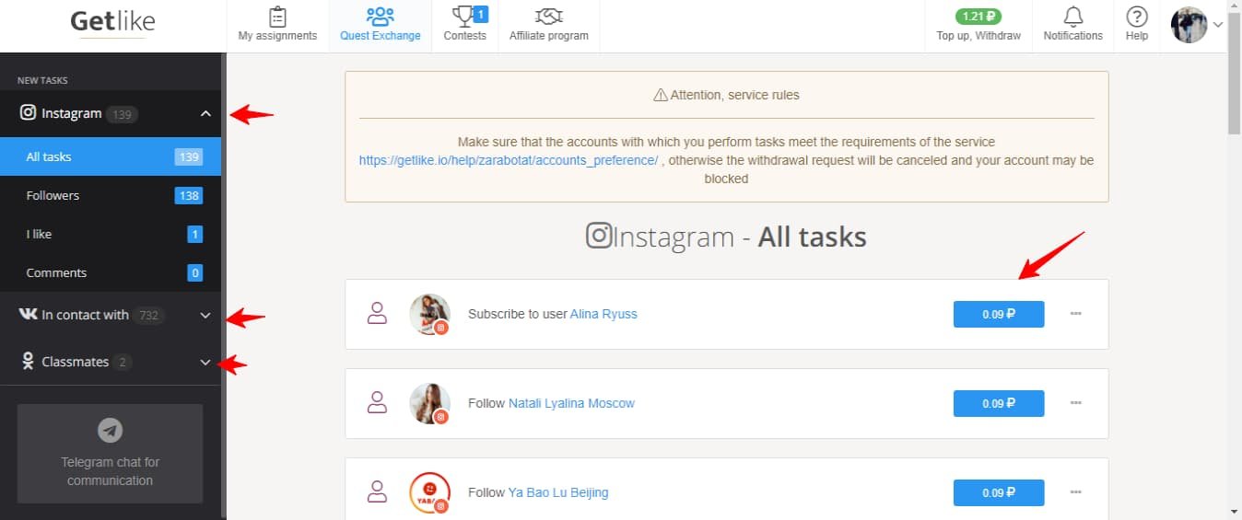
Task: Click person icon in Natali Lyalina row
Action: coord(377,402)
